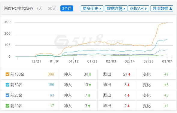Click the green up arrow next to 7

point(89,95)
